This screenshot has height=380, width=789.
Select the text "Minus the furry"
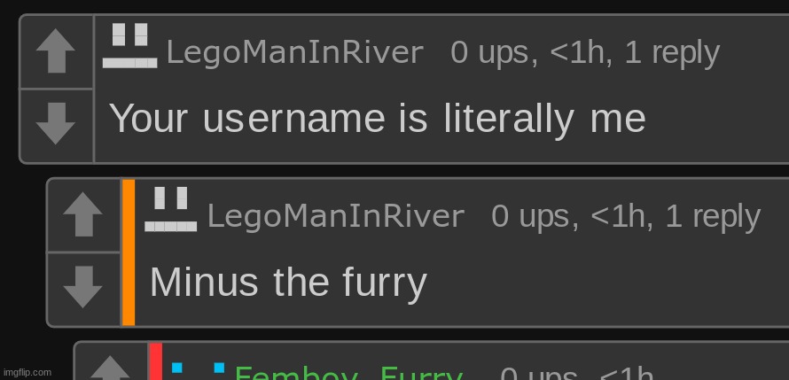click(288, 283)
